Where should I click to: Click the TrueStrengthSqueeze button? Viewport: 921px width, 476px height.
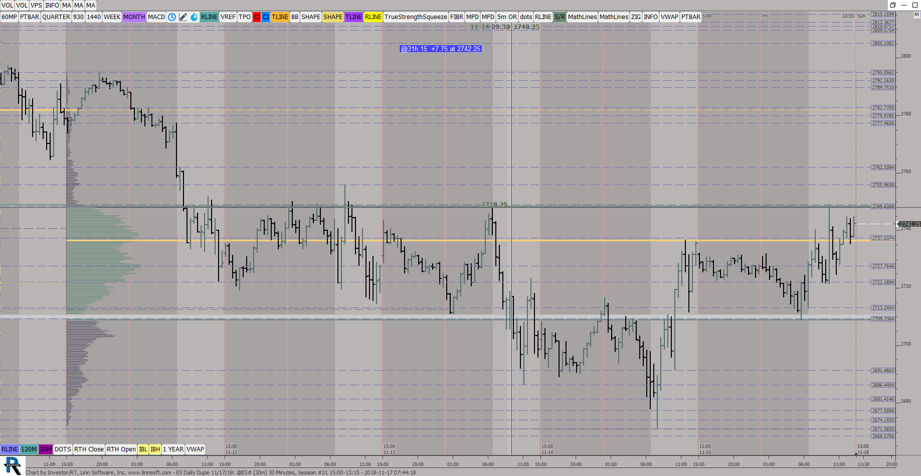tap(416, 17)
